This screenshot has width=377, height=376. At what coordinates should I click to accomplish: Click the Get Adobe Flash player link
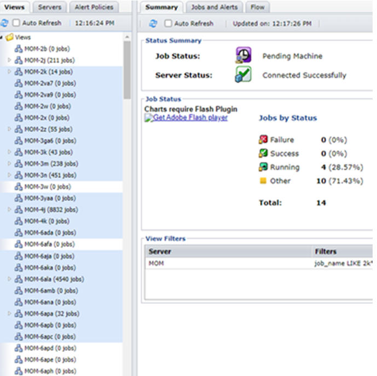[x=187, y=118]
